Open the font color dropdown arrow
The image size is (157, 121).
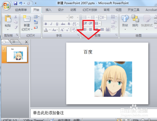pyautogui.click(x=50, y=30)
